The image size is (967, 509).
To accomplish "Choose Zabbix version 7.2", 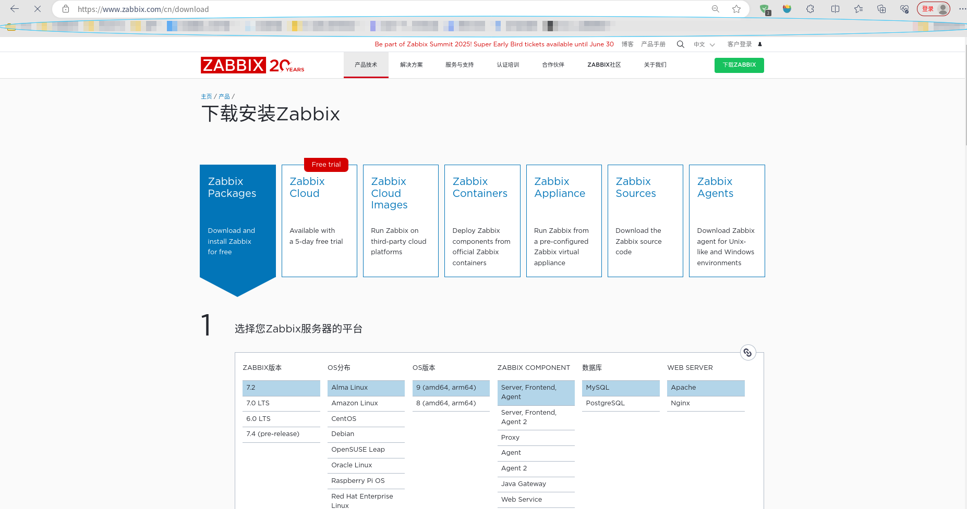I will tap(281, 388).
